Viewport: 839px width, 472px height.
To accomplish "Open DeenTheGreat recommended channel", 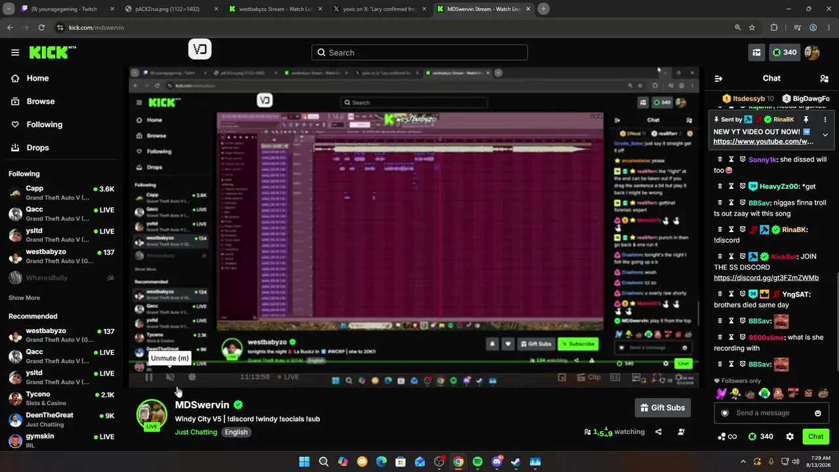I will (x=62, y=420).
